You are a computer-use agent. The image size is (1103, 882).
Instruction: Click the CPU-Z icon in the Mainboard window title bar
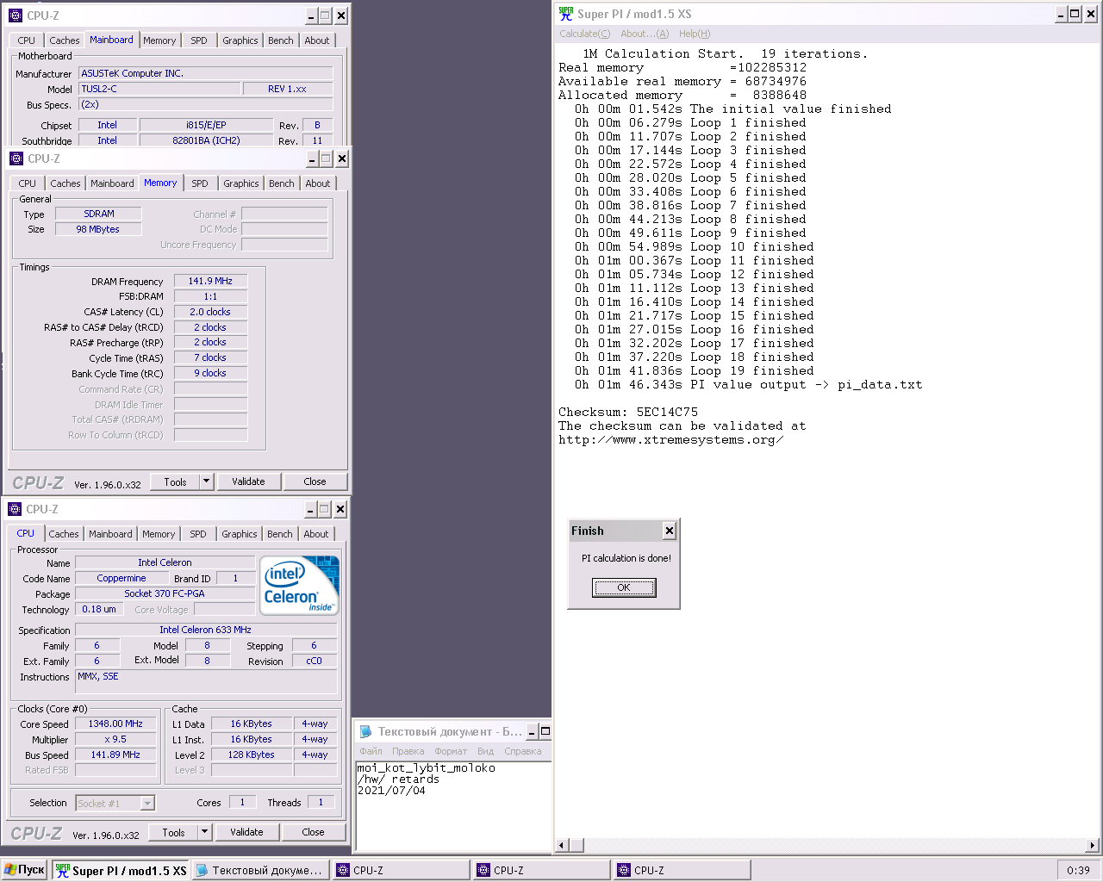[x=16, y=16]
